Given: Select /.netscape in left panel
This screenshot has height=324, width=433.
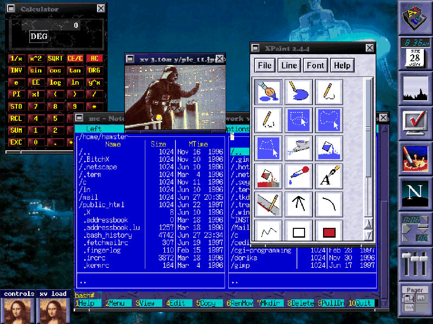Looking at the screenshot, I should pyautogui.click(x=98, y=167).
